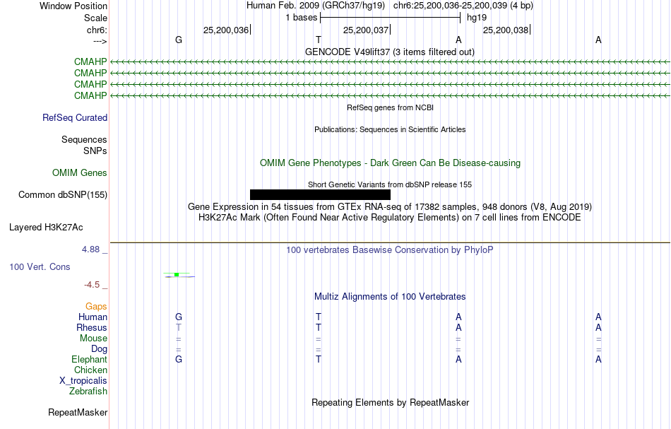Click the -4.5 PhyloP lower scale value
The width and height of the screenshot is (671, 429).
[x=92, y=285]
